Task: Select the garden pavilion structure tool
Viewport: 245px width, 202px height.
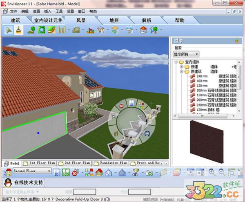Action: pyautogui.click(x=101, y=30)
